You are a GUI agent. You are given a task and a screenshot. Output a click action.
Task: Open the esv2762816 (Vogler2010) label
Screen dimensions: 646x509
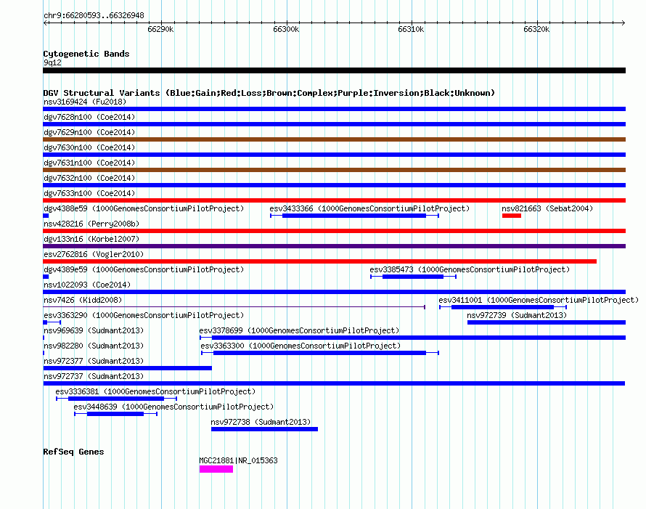pyautogui.click(x=94, y=254)
